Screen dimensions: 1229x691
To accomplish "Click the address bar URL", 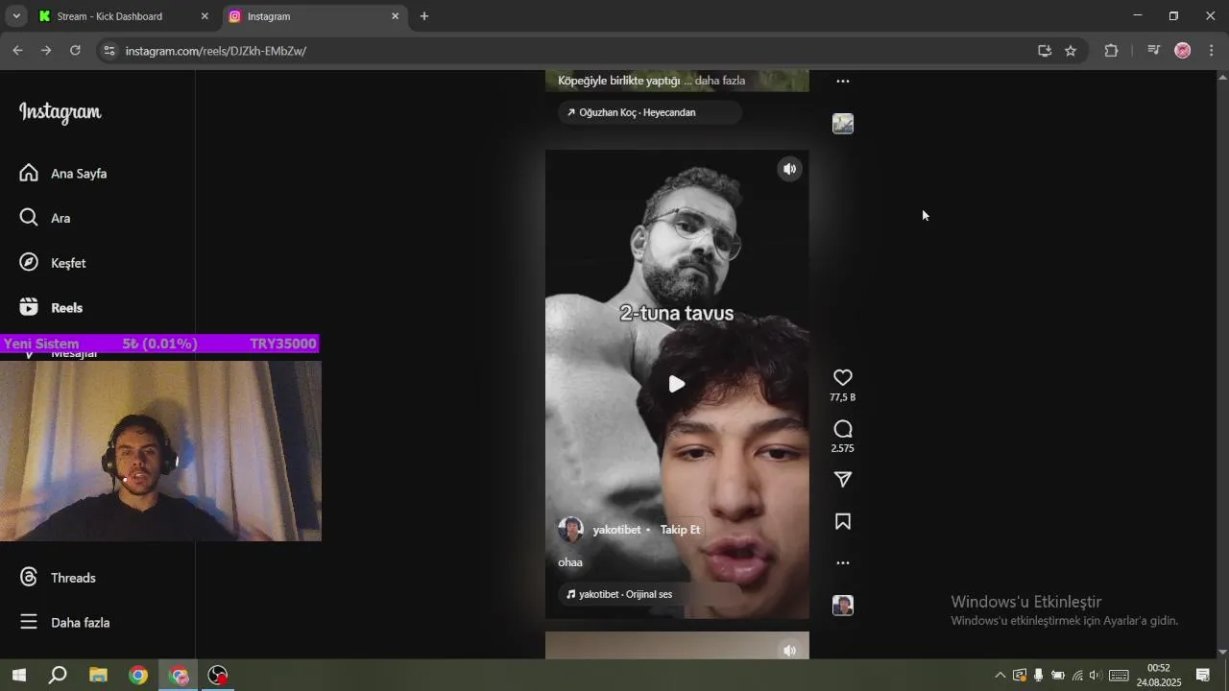I will click(x=216, y=51).
